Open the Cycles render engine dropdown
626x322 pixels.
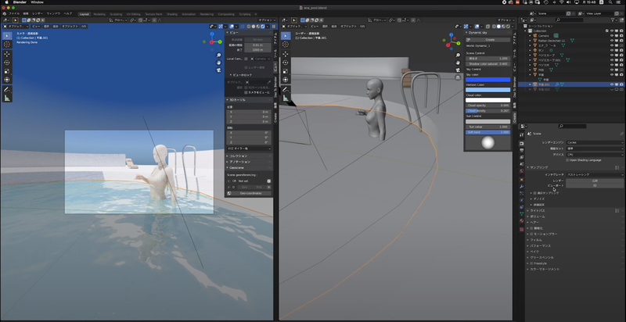coord(595,142)
